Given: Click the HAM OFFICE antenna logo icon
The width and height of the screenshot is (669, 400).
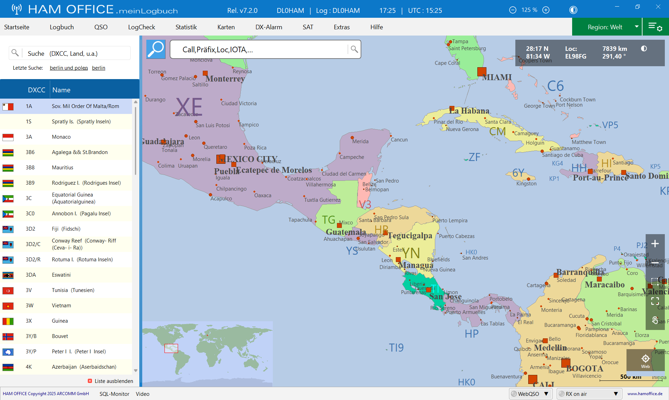Looking at the screenshot, I should [17, 9].
